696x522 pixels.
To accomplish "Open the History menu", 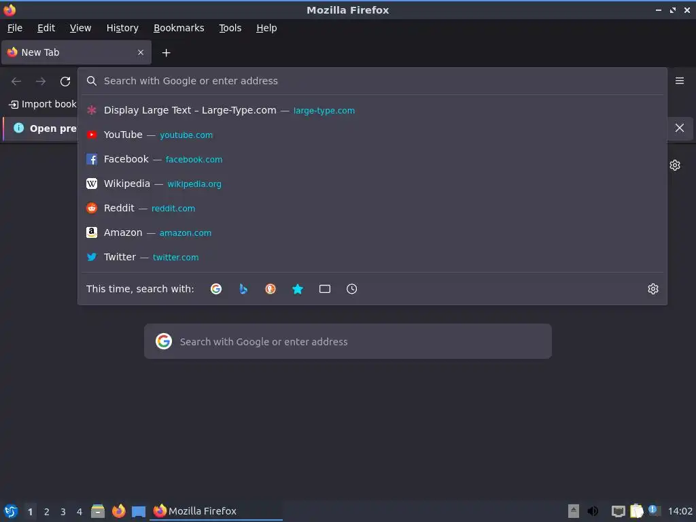I will (x=122, y=28).
